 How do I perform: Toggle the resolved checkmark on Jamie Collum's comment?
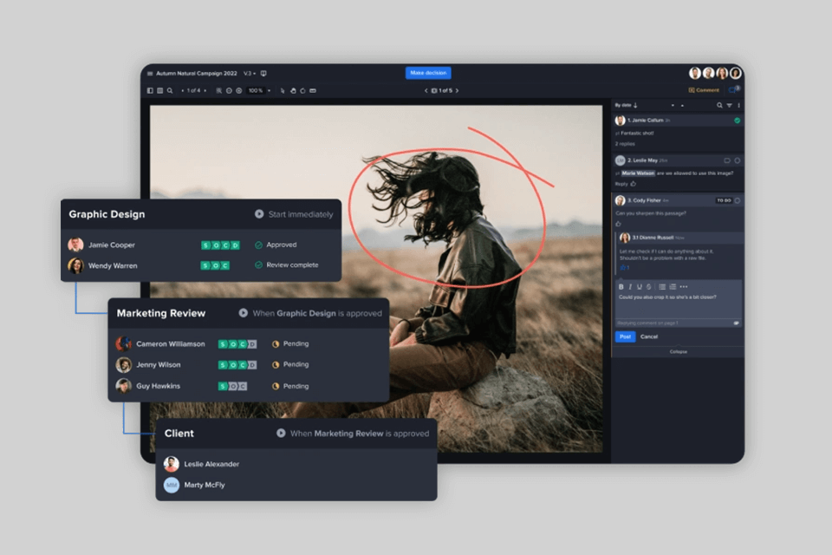click(x=737, y=121)
